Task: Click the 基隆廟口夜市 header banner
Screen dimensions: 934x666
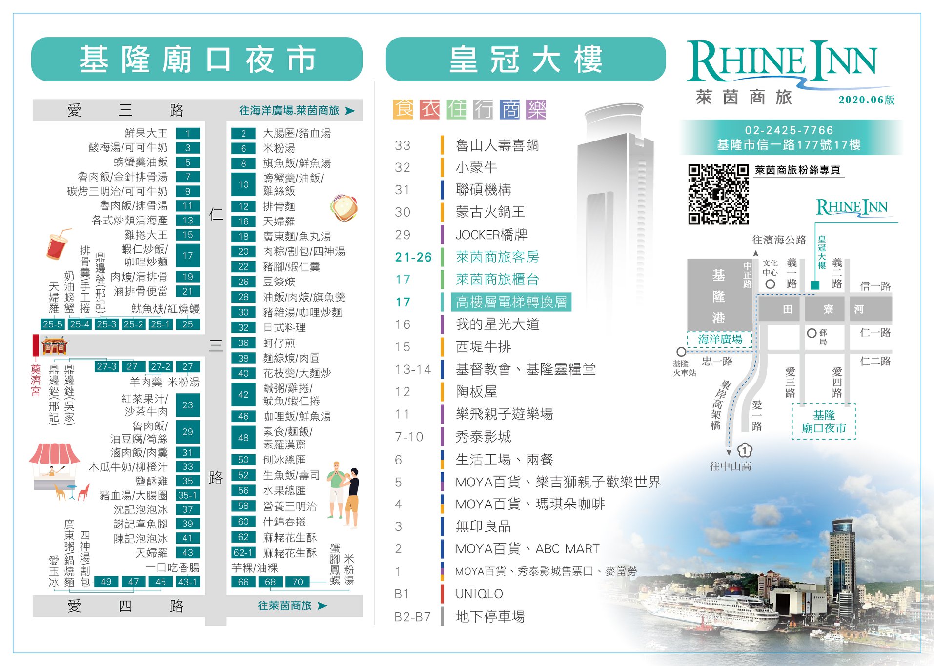Action: (x=197, y=60)
